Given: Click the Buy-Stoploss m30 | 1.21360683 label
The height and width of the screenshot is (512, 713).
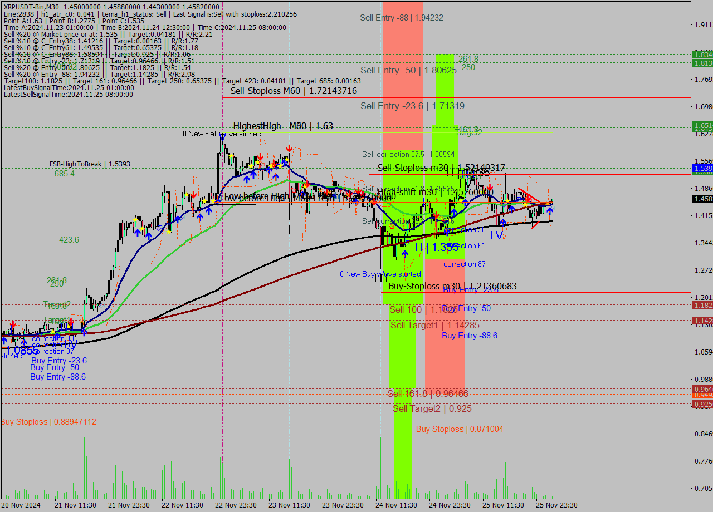Looking at the screenshot, I should (452, 286).
